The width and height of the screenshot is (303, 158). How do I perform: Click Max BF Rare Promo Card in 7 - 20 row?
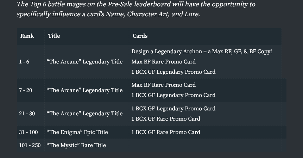coord(164,85)
